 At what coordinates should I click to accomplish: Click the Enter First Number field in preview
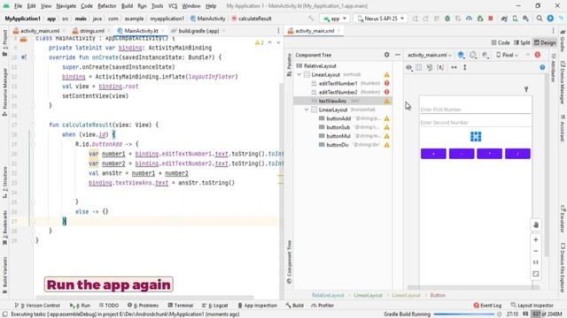[x=475, y=110]
